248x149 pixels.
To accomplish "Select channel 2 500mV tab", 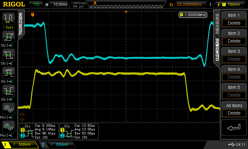I will click(58, 145).
